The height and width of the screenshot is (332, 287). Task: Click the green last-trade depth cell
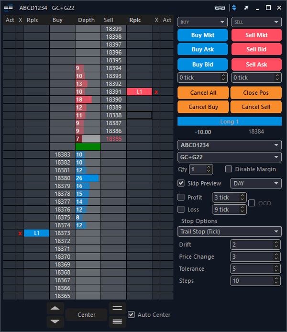coord(88,146)
